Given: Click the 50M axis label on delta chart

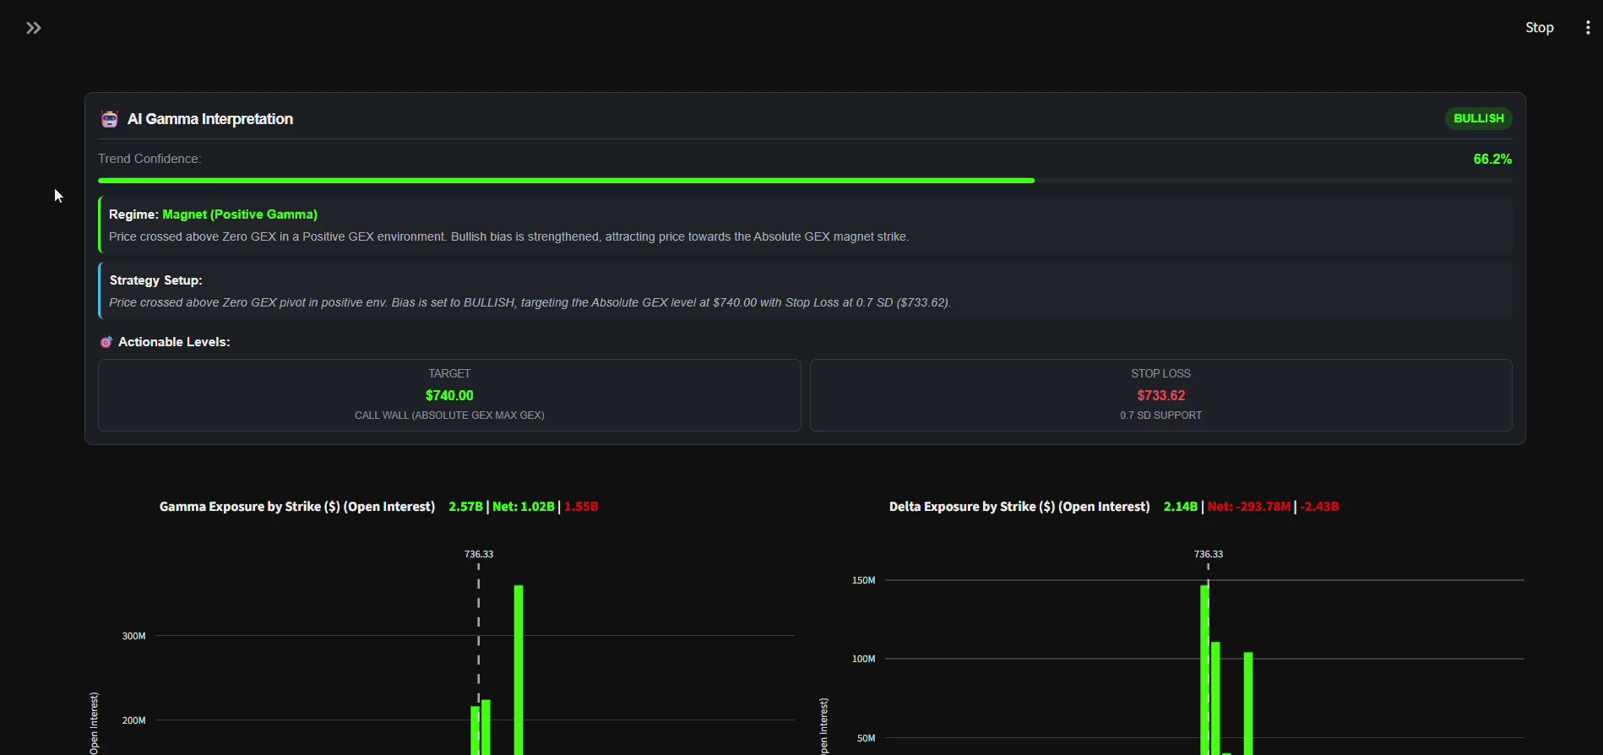Looking at the screenshot, I should click(x=866, y=738).
